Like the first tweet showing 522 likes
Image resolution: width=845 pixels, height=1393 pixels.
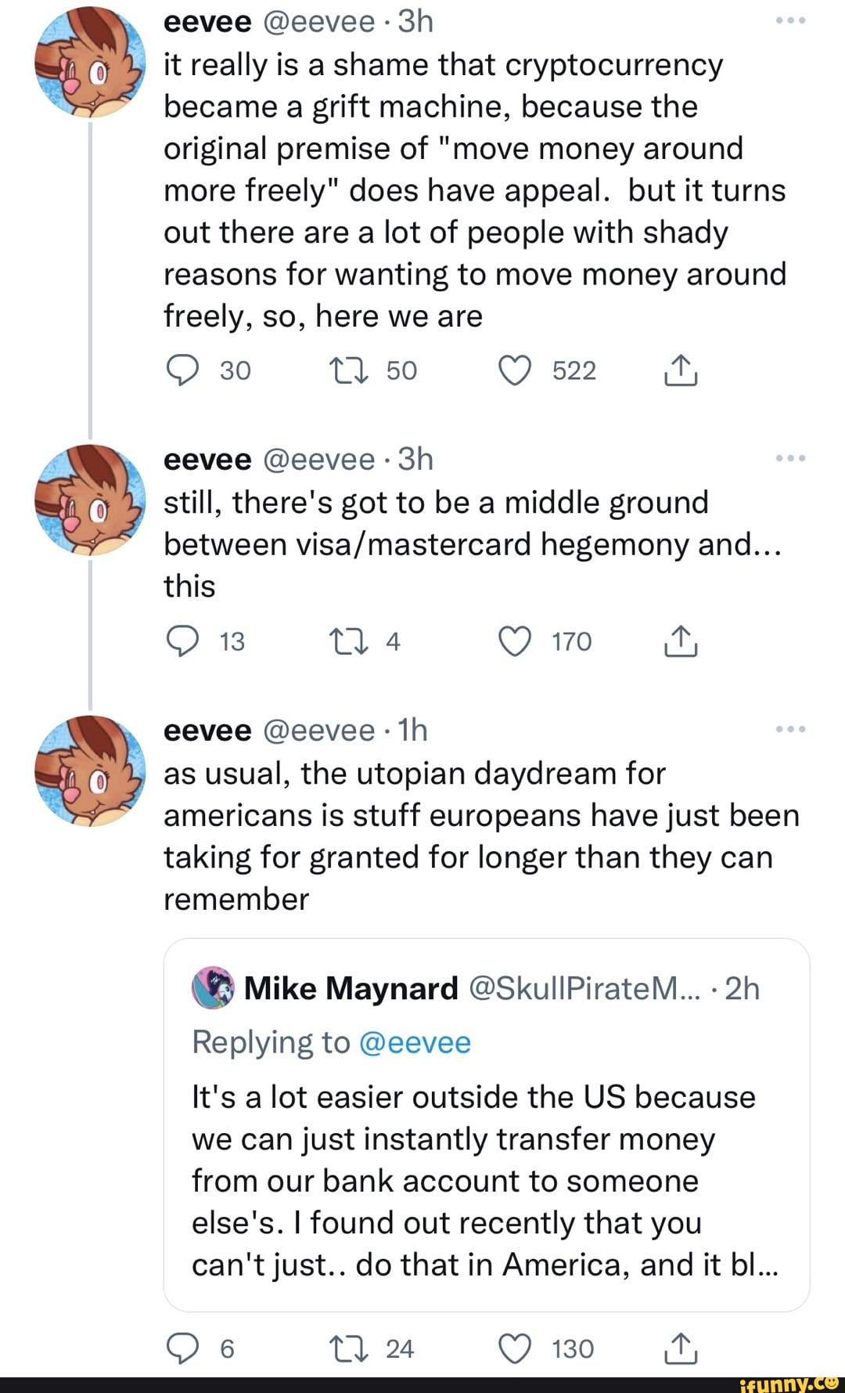click(x=516, y=370)
